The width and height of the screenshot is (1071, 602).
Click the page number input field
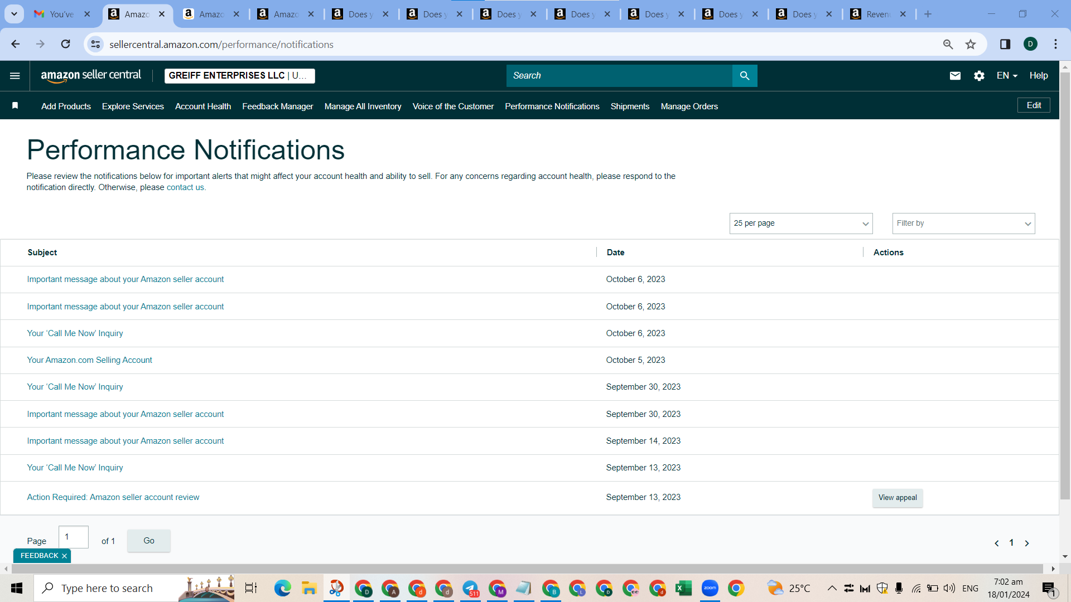pos(74,537)
